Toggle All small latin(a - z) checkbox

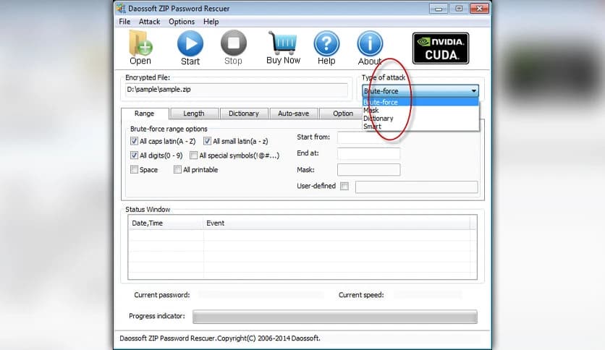[x=207, y=141]
